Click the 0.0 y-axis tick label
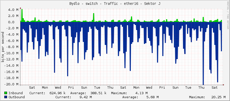Viewport: 230px width, 101px height. tap(15, 22)
